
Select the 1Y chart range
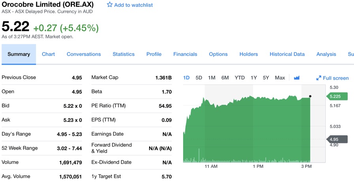point(254,78)
